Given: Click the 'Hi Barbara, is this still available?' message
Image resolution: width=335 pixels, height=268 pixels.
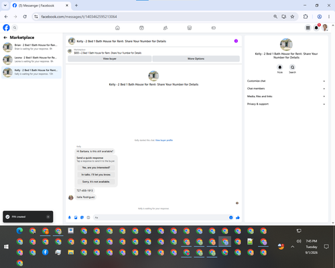Looking at the screenshot, I should pyautogui.click(x=95, y=151).
